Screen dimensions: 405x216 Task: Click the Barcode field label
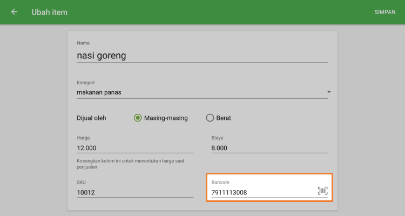(x=220, y=183)
